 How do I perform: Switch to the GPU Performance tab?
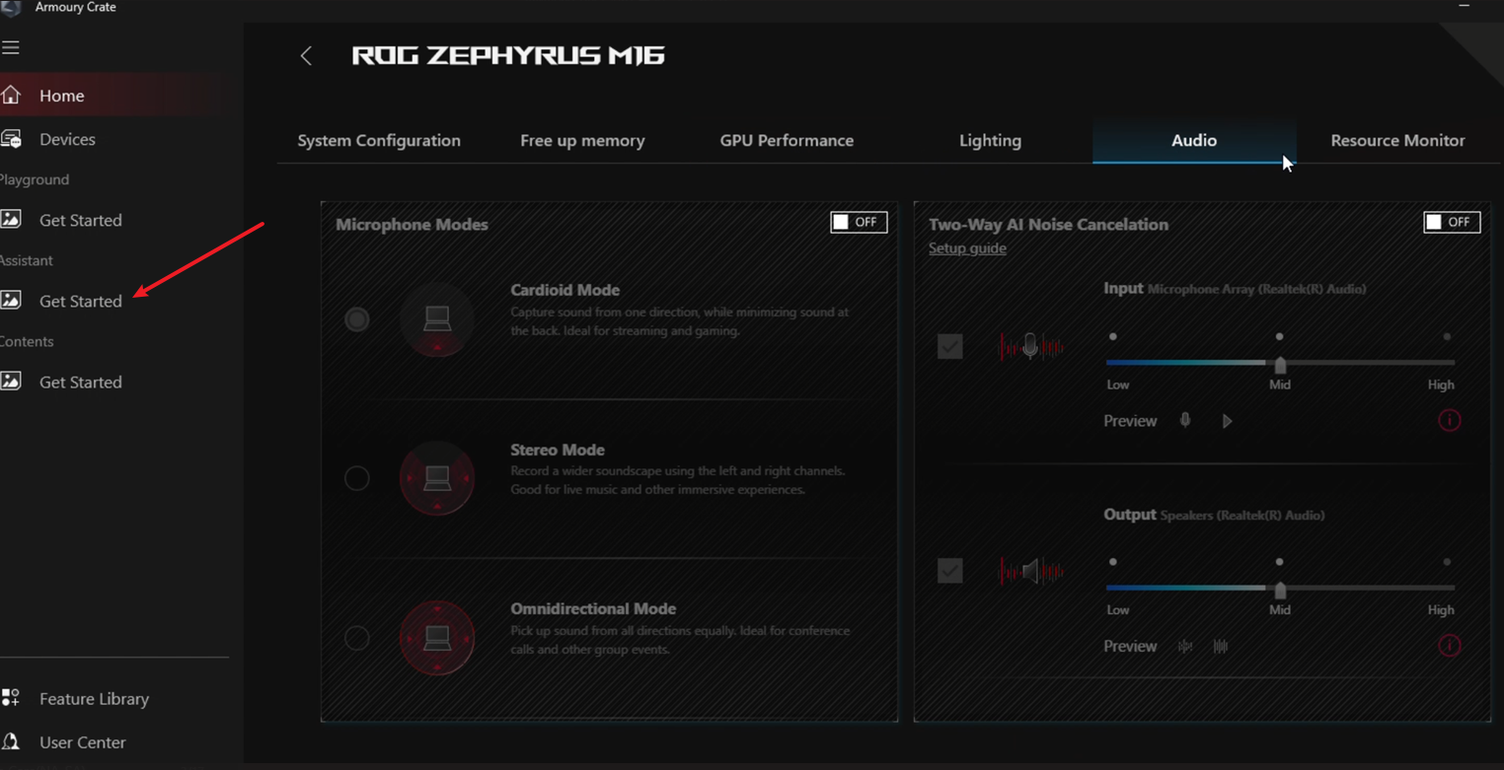click(787, 140)
